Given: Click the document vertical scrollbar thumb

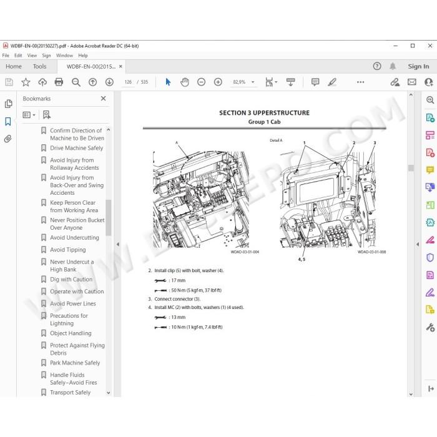Looking at the screenshot, I should point(411,168).
